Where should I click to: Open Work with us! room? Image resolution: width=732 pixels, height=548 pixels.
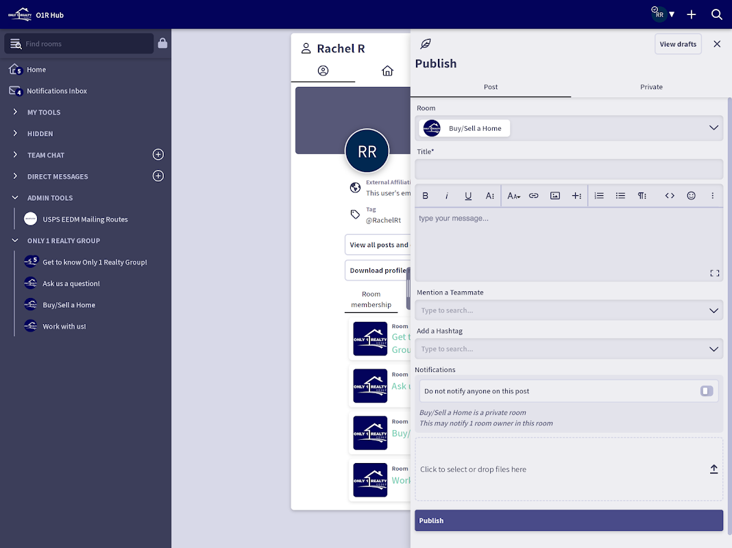pos(64,327)
